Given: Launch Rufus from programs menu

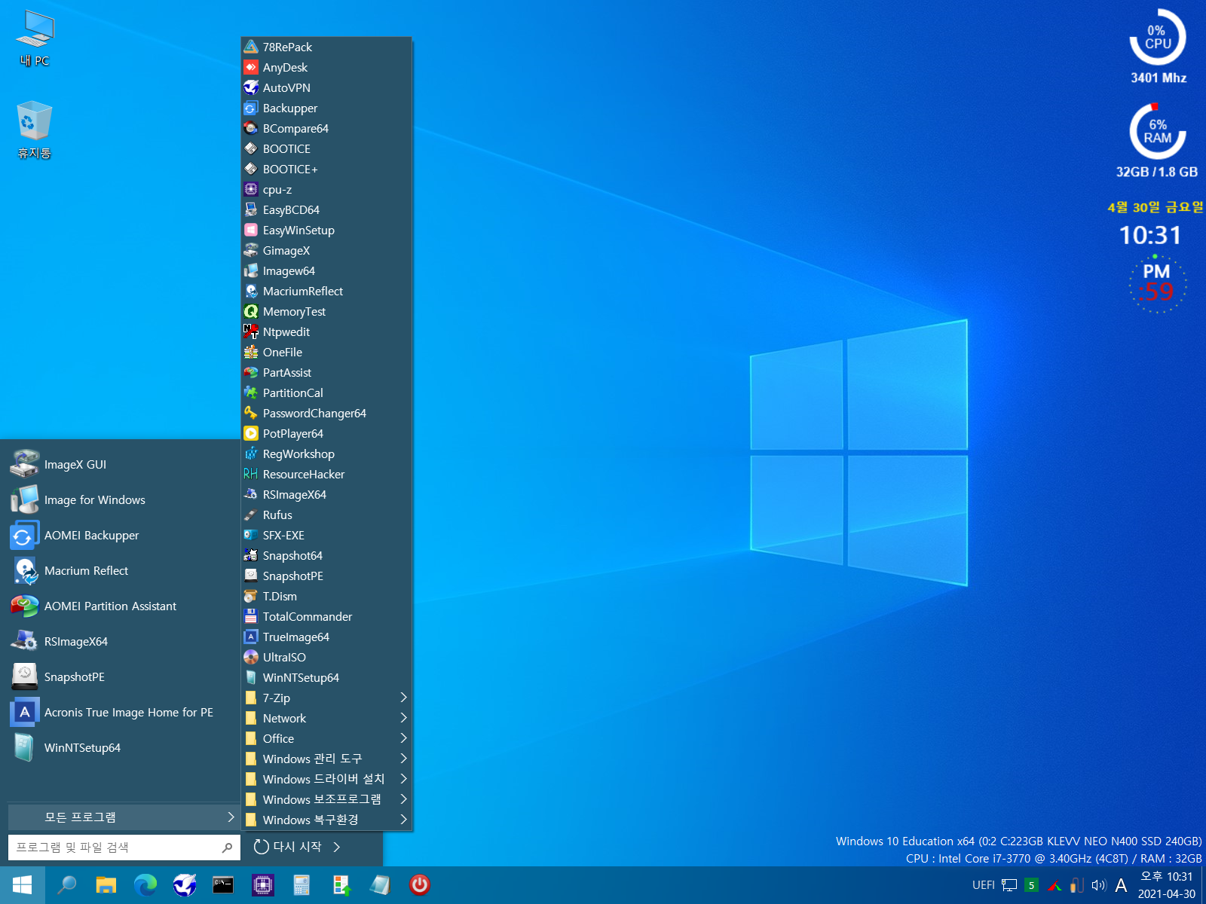Looking at the screenshot, I should (326, 515).
